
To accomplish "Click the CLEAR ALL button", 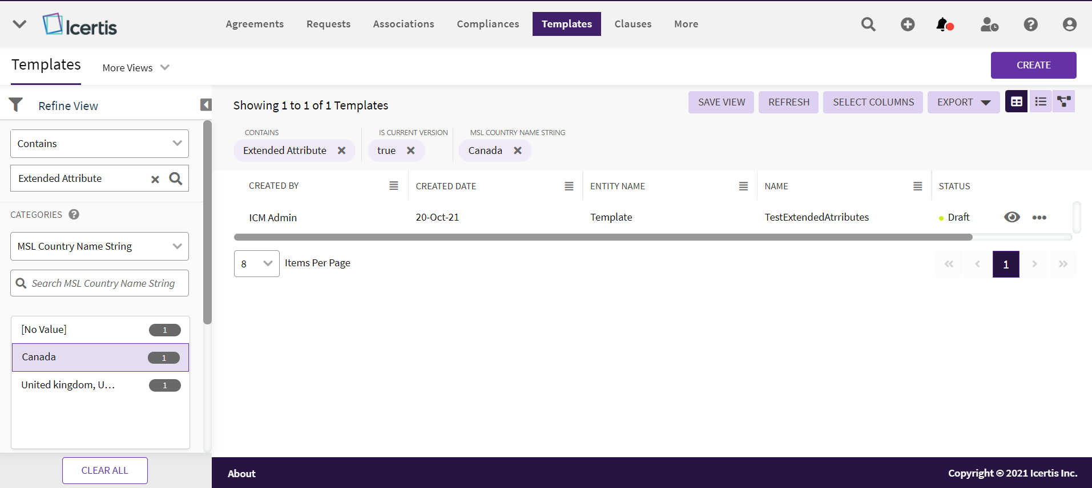I will pyautogui.click(x=105, y=470).
